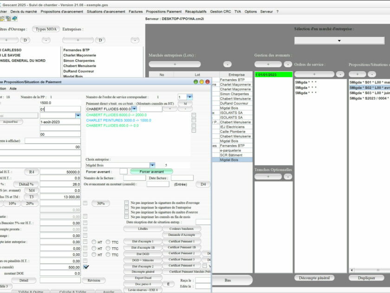
Task: Click the minus button under Tranches Optionnelles
Action: (288, 177)
